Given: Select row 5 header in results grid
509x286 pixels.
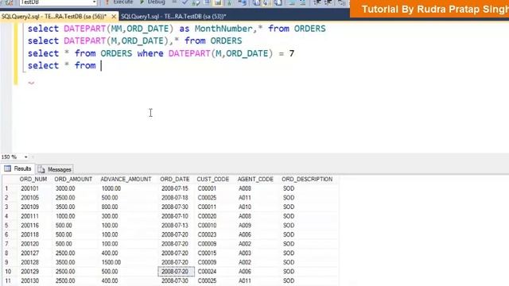Looking at the screenshot, I should pyautogui.click(x=6, y=226).
